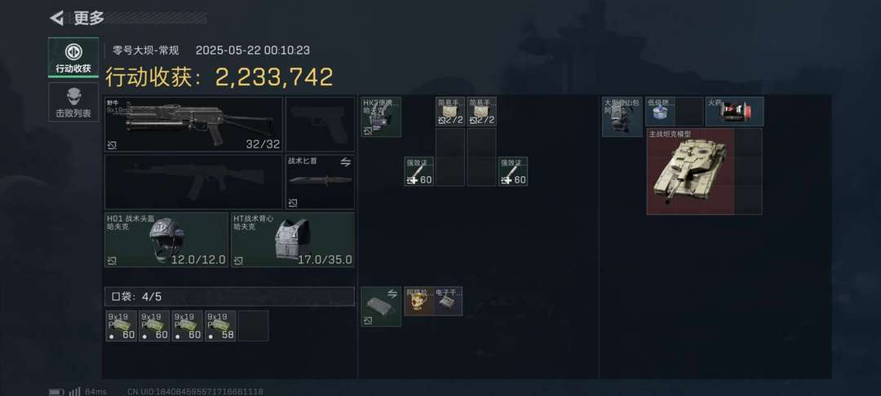The image size is (881, 396).
Task: Click the 口袋: 4/5 pocket header bar
Action: coord(229,296)
